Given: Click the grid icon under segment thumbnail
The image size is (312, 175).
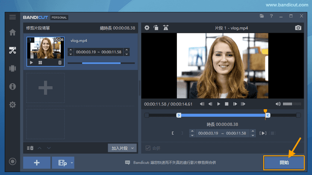Looking at the screenshot, I should pyautogui.click(x=40, y=63).
